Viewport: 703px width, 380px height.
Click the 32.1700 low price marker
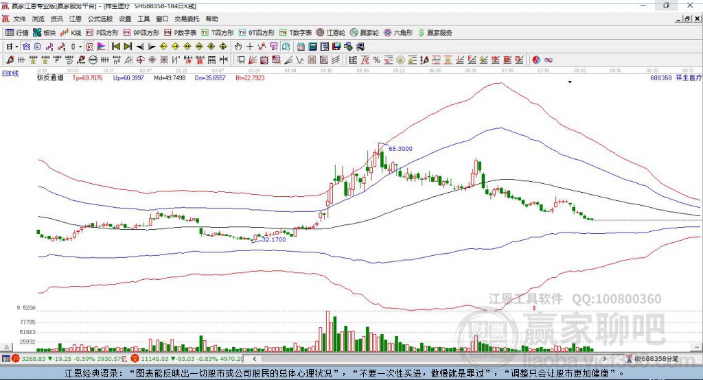point(274,239)
